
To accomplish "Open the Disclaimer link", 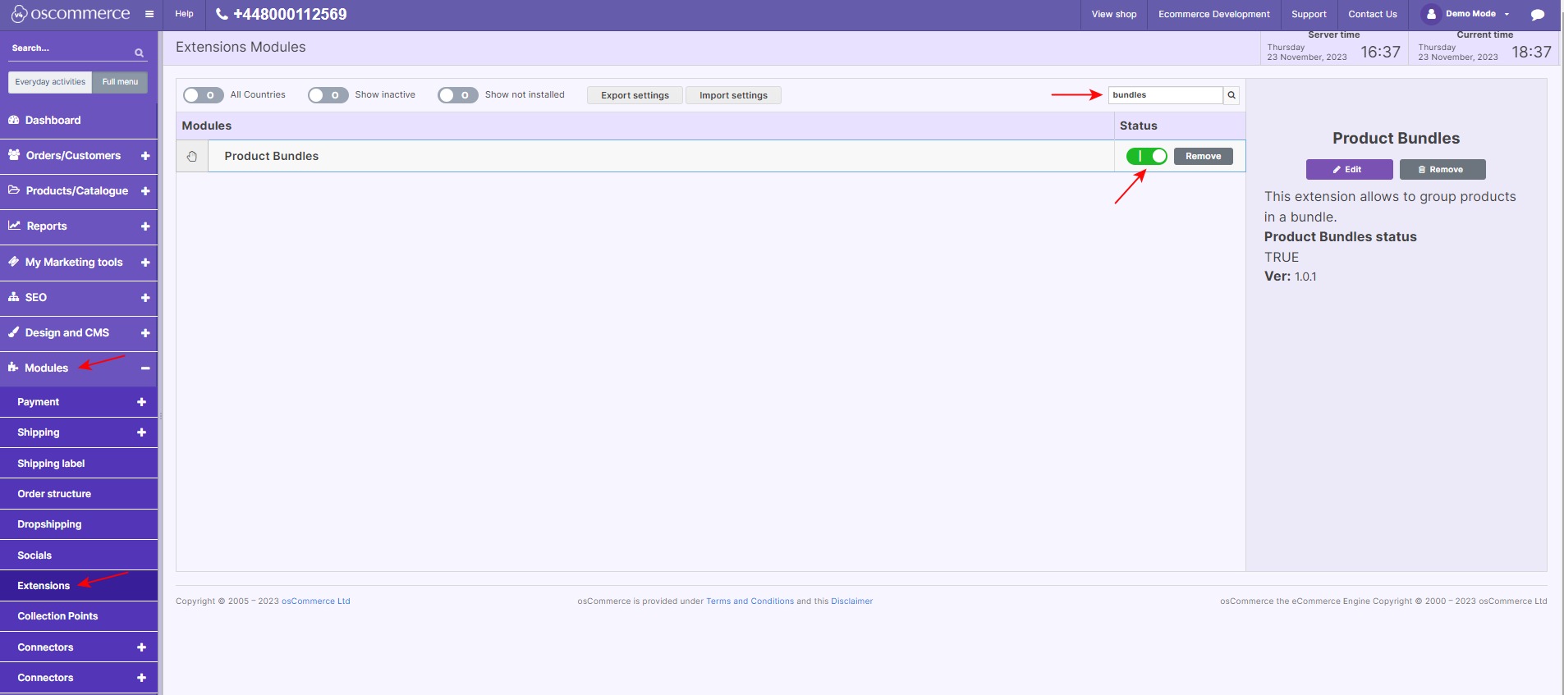I will point(851,601).
